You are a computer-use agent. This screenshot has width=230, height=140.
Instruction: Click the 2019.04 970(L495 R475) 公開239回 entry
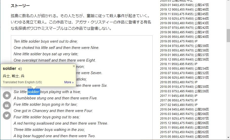[184, 46]
